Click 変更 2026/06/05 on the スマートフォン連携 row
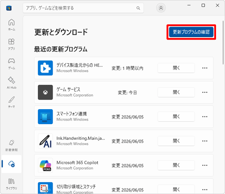This screenshot has height=194, width=225. (x=127, y=117)
